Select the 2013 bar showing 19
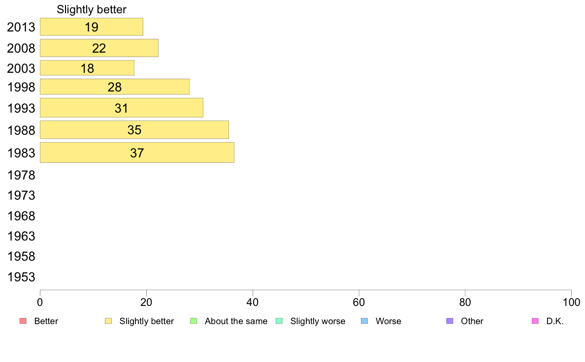The image size is (585, 362). (92, 27)
